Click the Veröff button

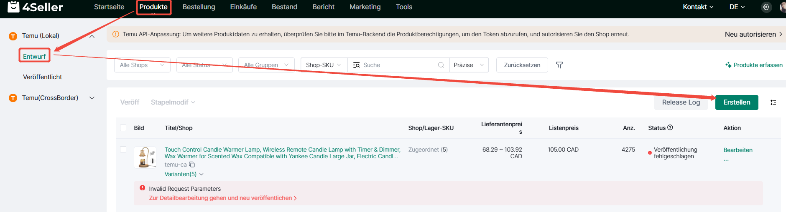pos(130,102)
